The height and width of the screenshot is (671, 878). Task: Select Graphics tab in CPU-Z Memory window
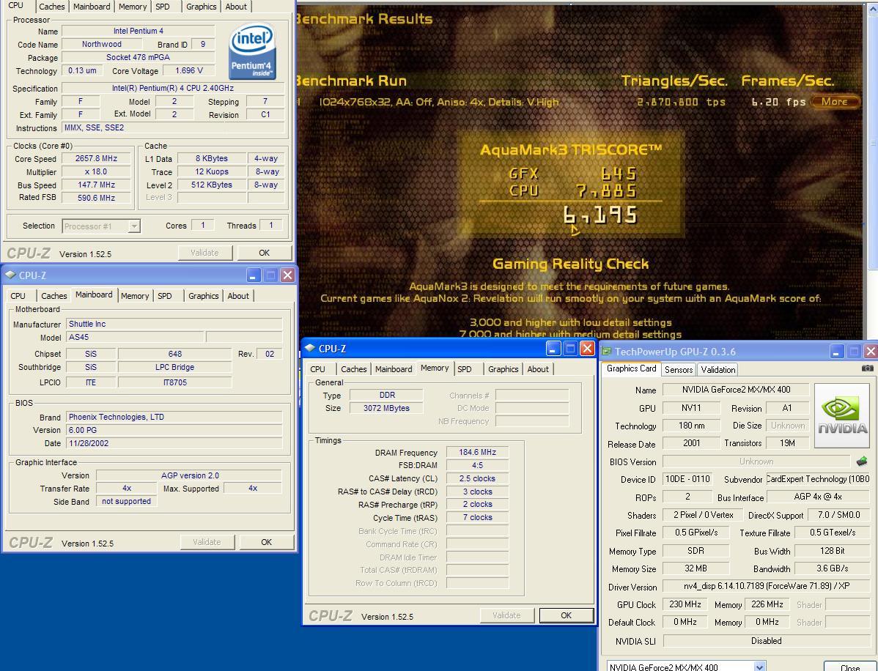(503, 368)
